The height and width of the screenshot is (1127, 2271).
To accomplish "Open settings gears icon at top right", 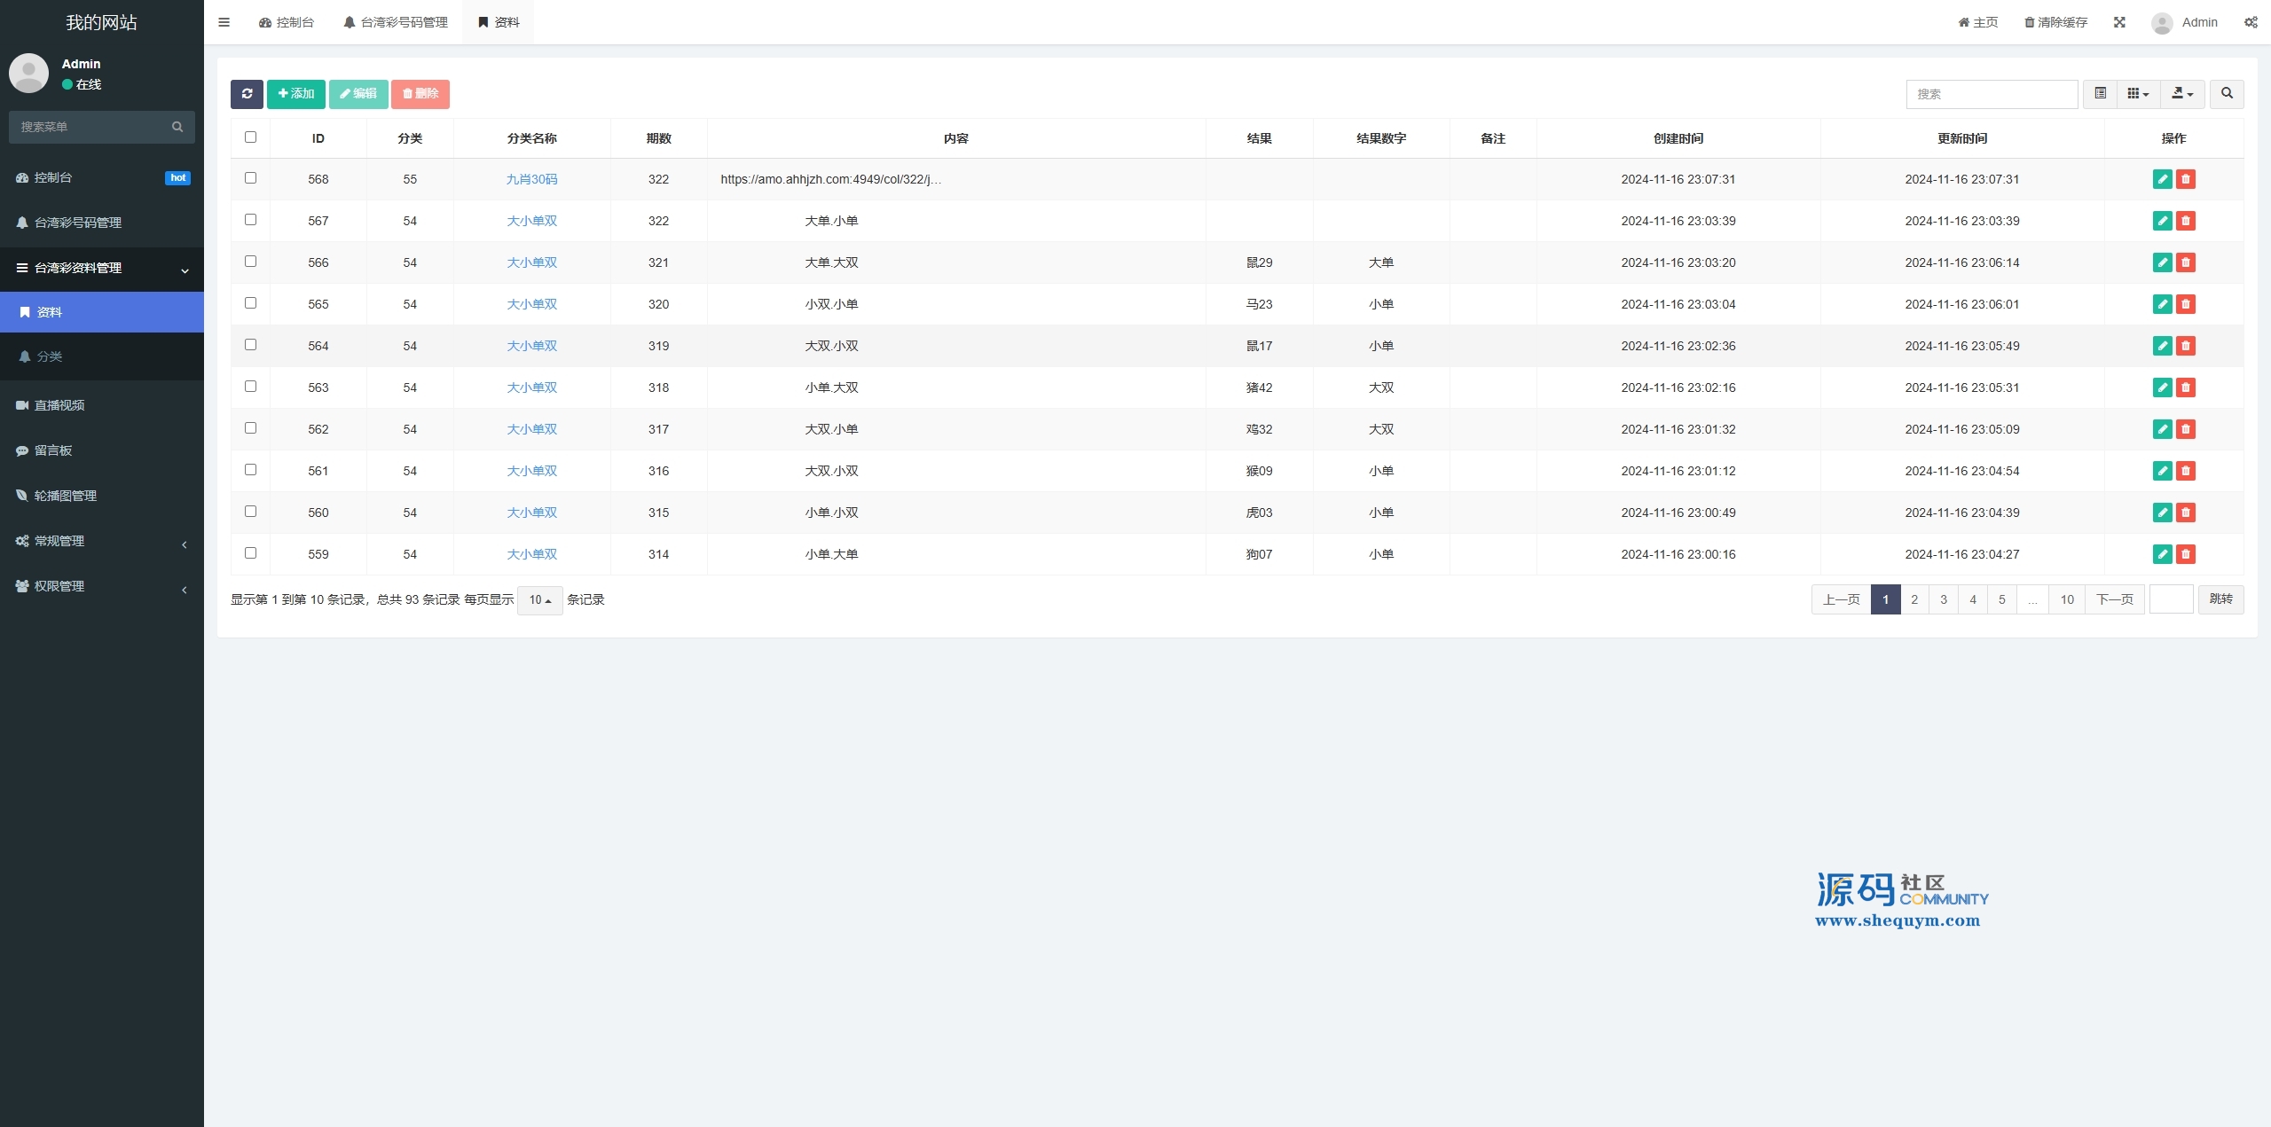I will (x=2251, y=22).
